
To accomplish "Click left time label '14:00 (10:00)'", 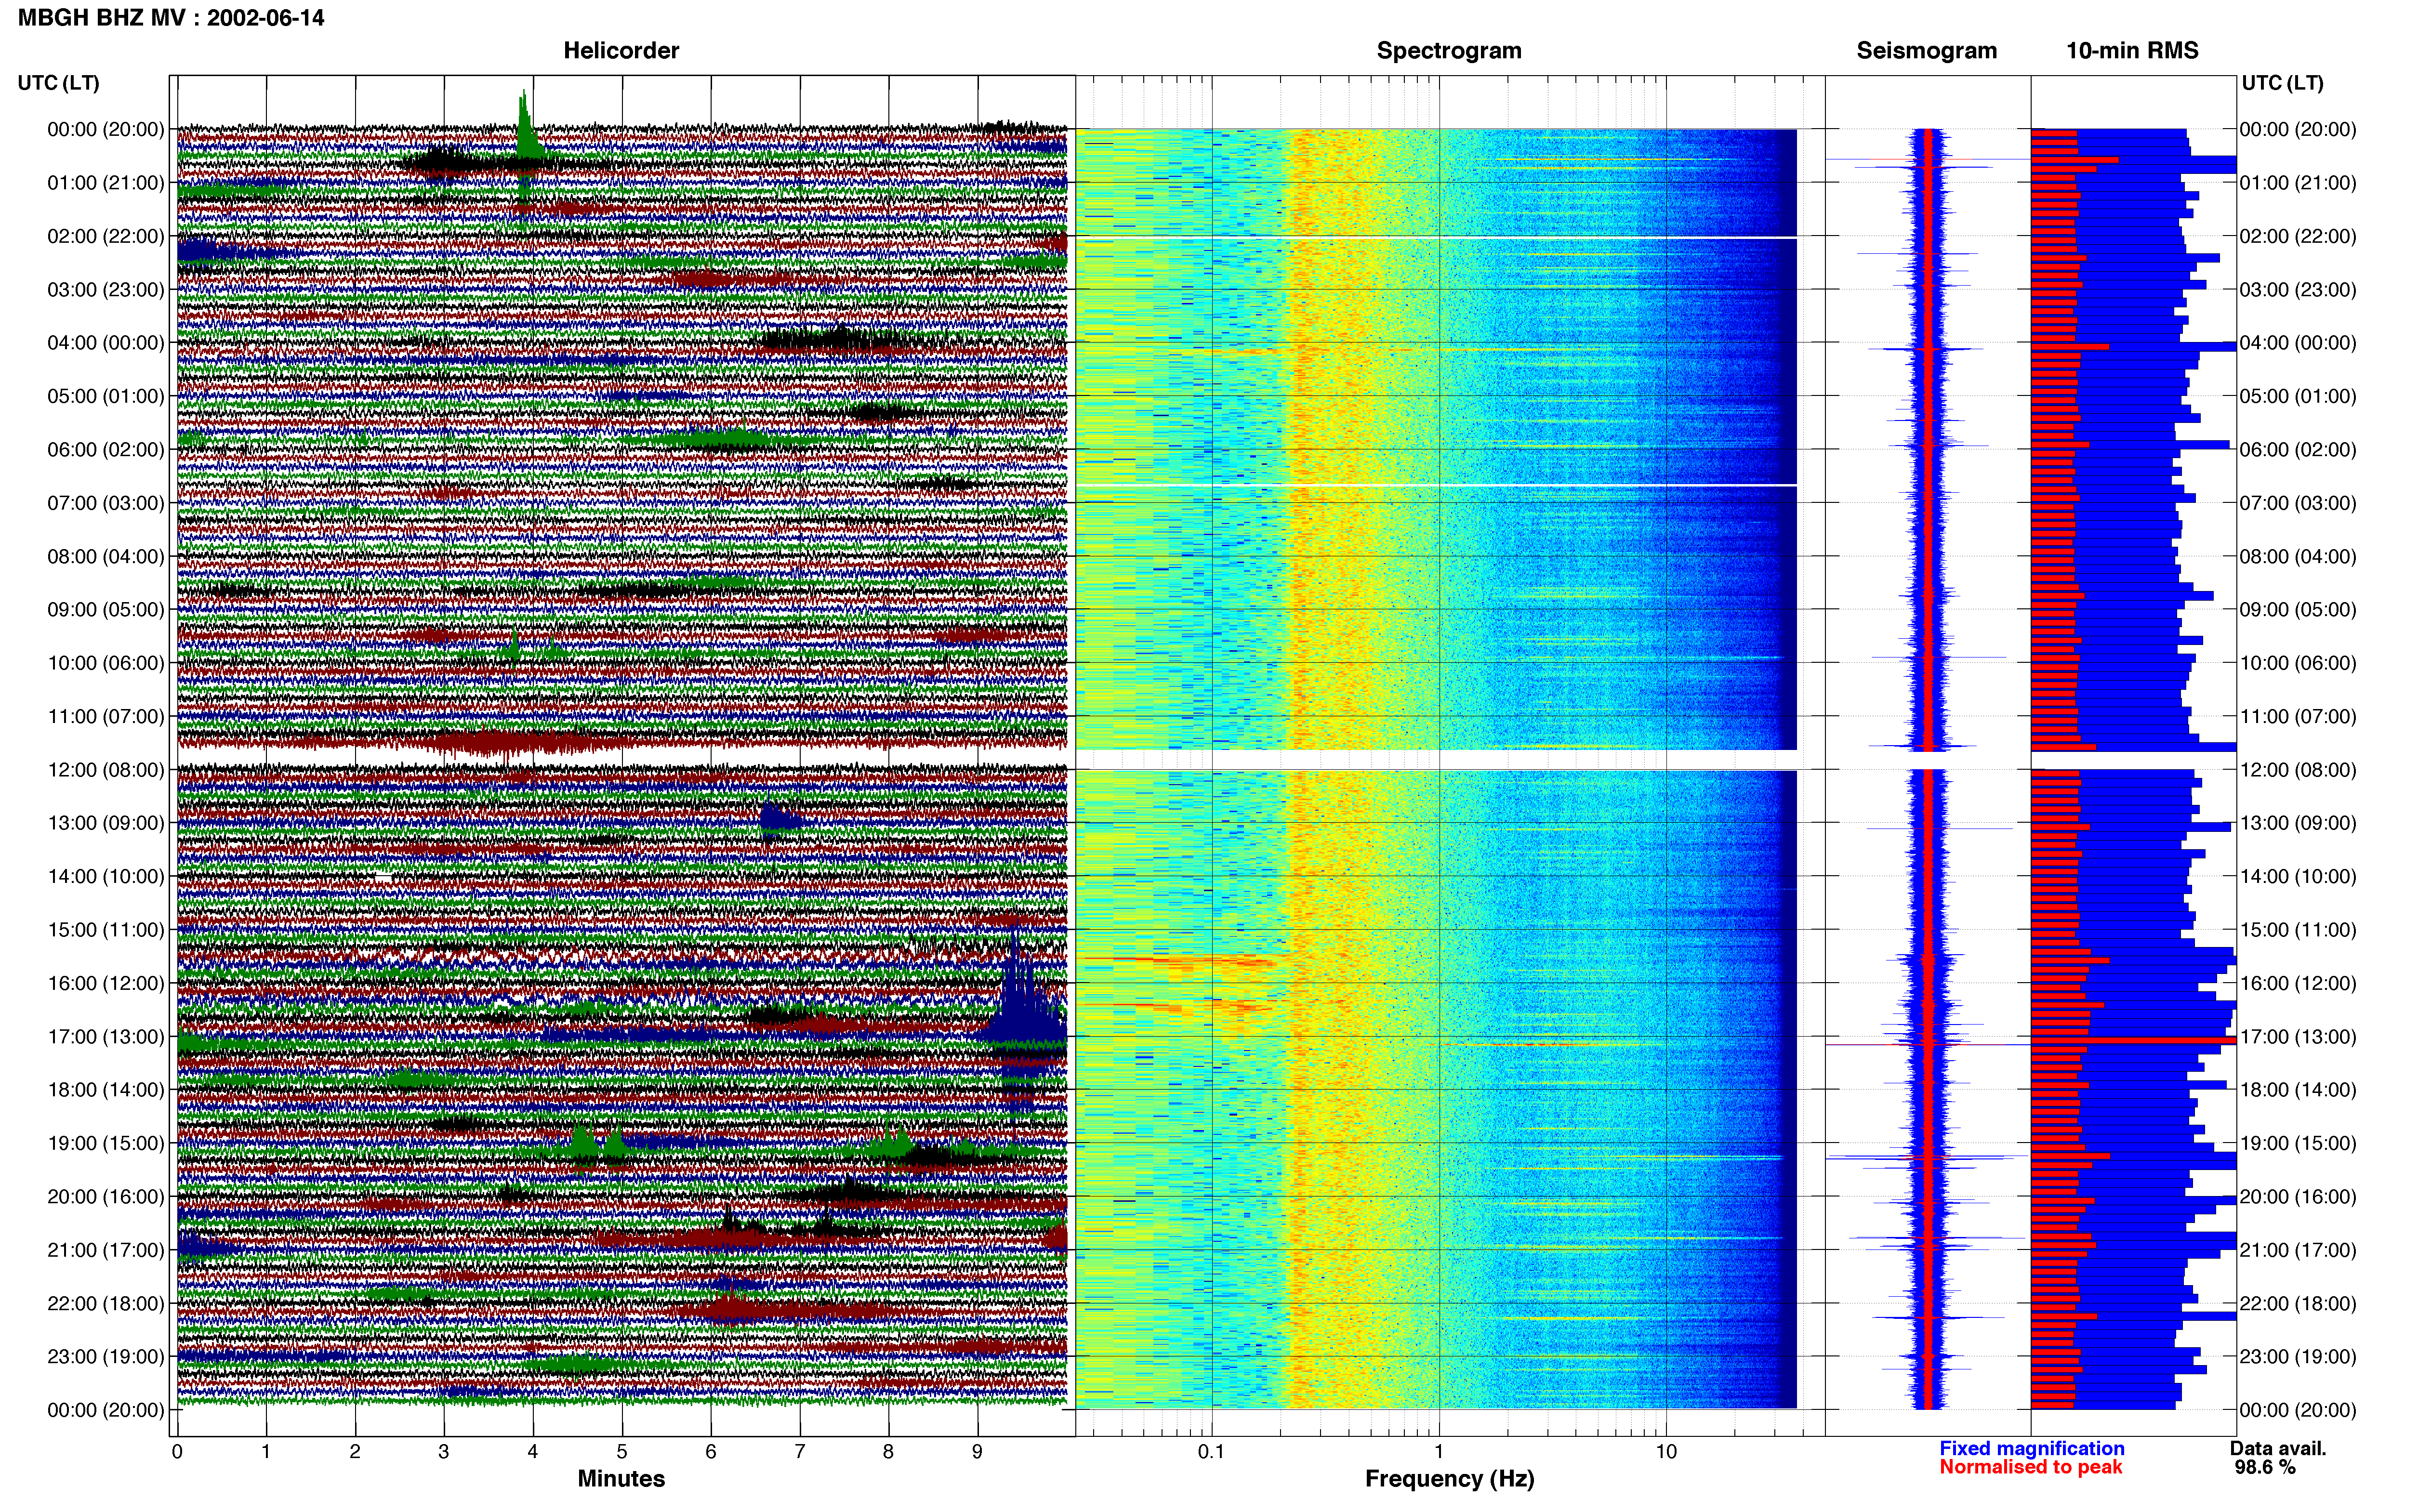I will coord(105,876).
